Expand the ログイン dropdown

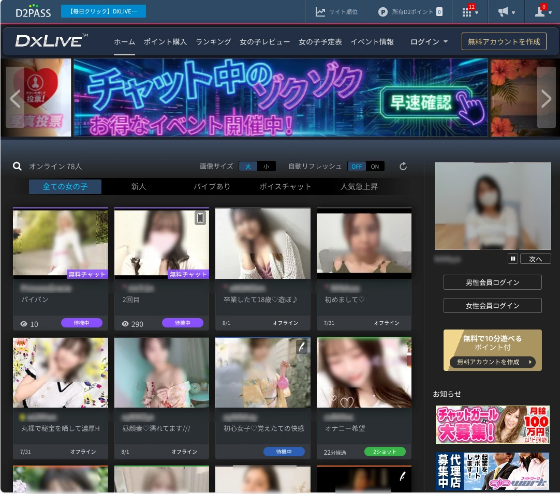(x=429, y=42)
